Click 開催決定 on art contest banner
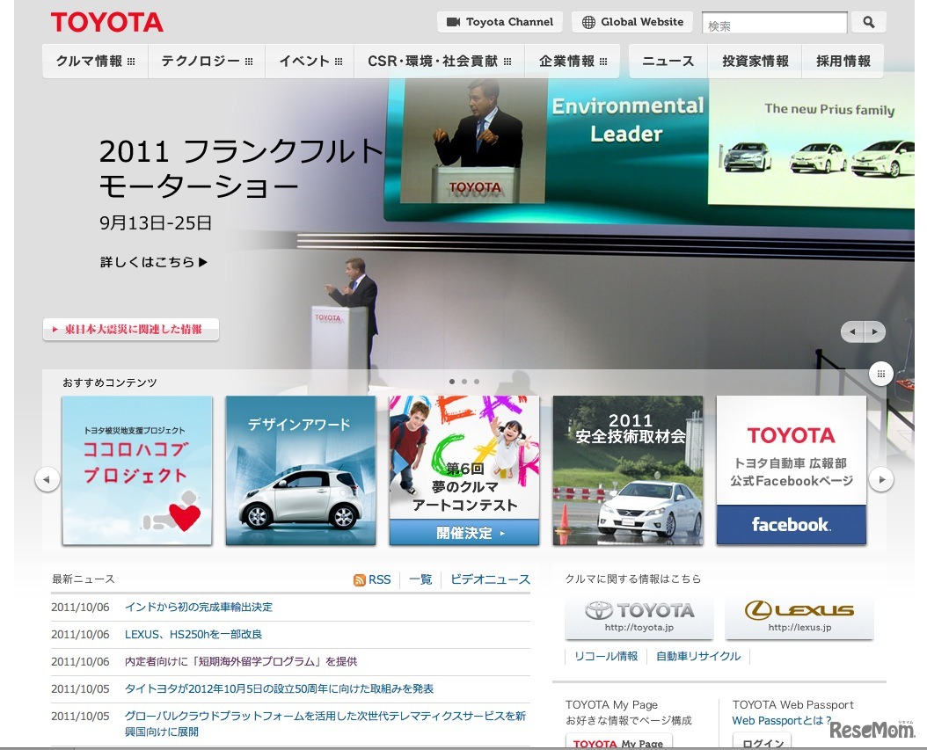 coord(464,533)
